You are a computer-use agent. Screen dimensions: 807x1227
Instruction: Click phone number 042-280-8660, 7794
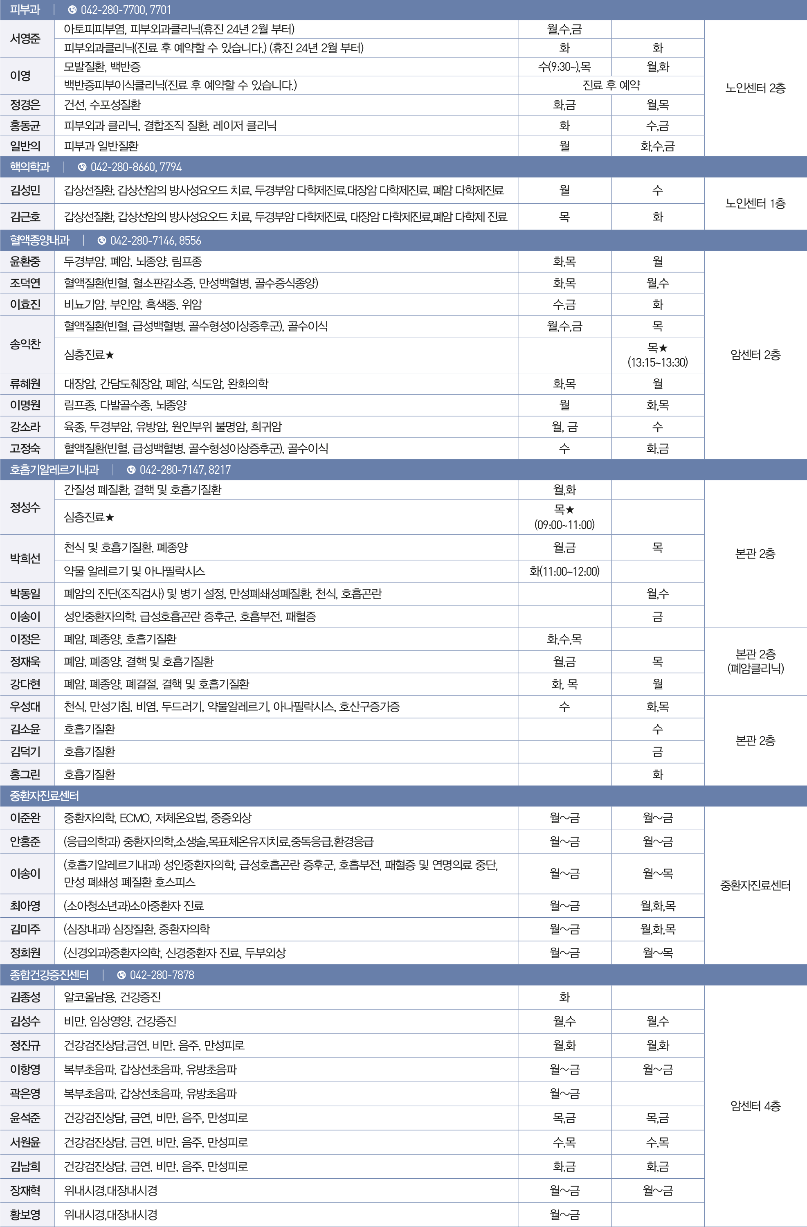(x=136, y=167)
